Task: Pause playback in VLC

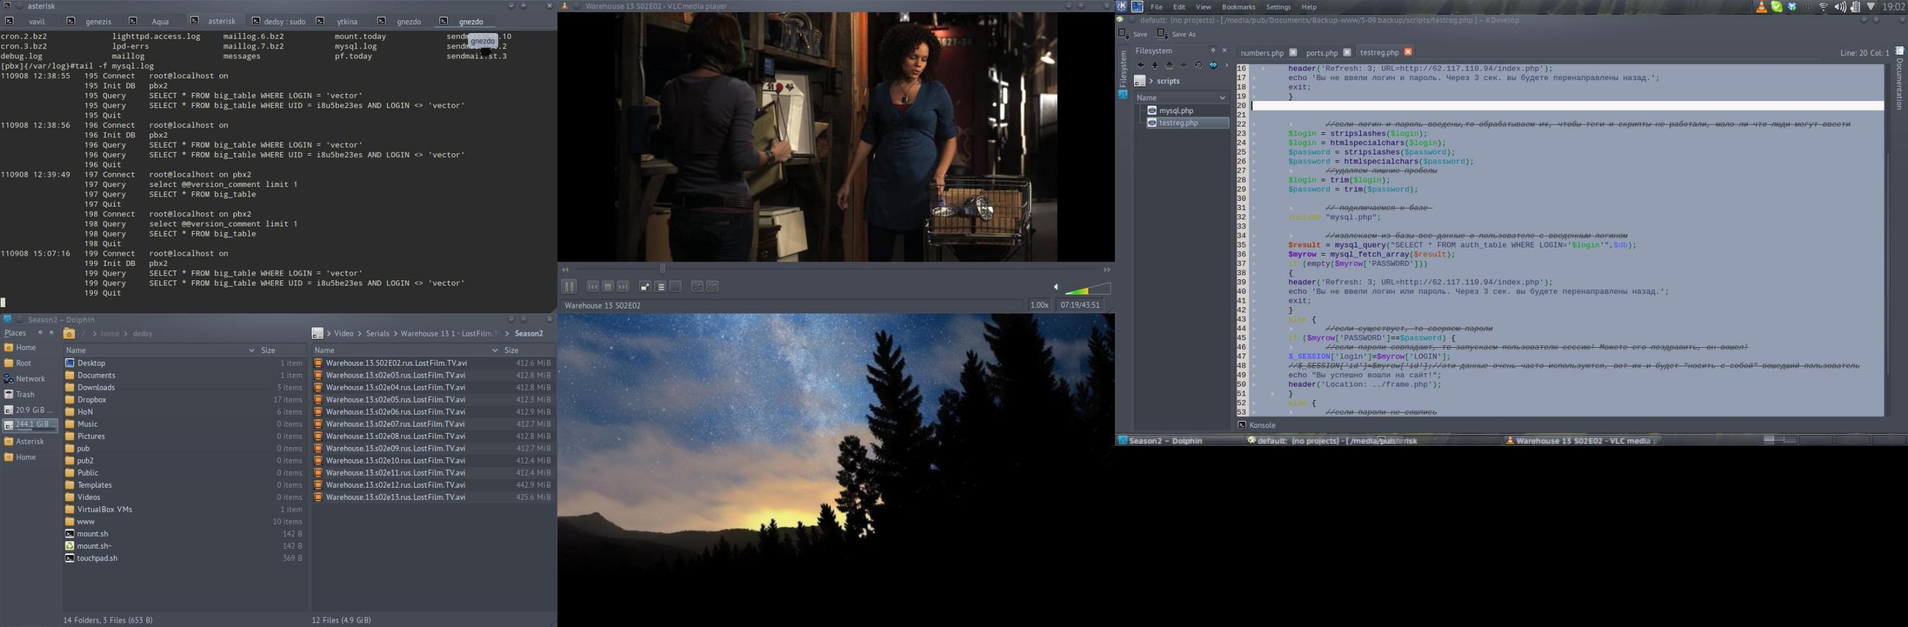Action: 569,287
